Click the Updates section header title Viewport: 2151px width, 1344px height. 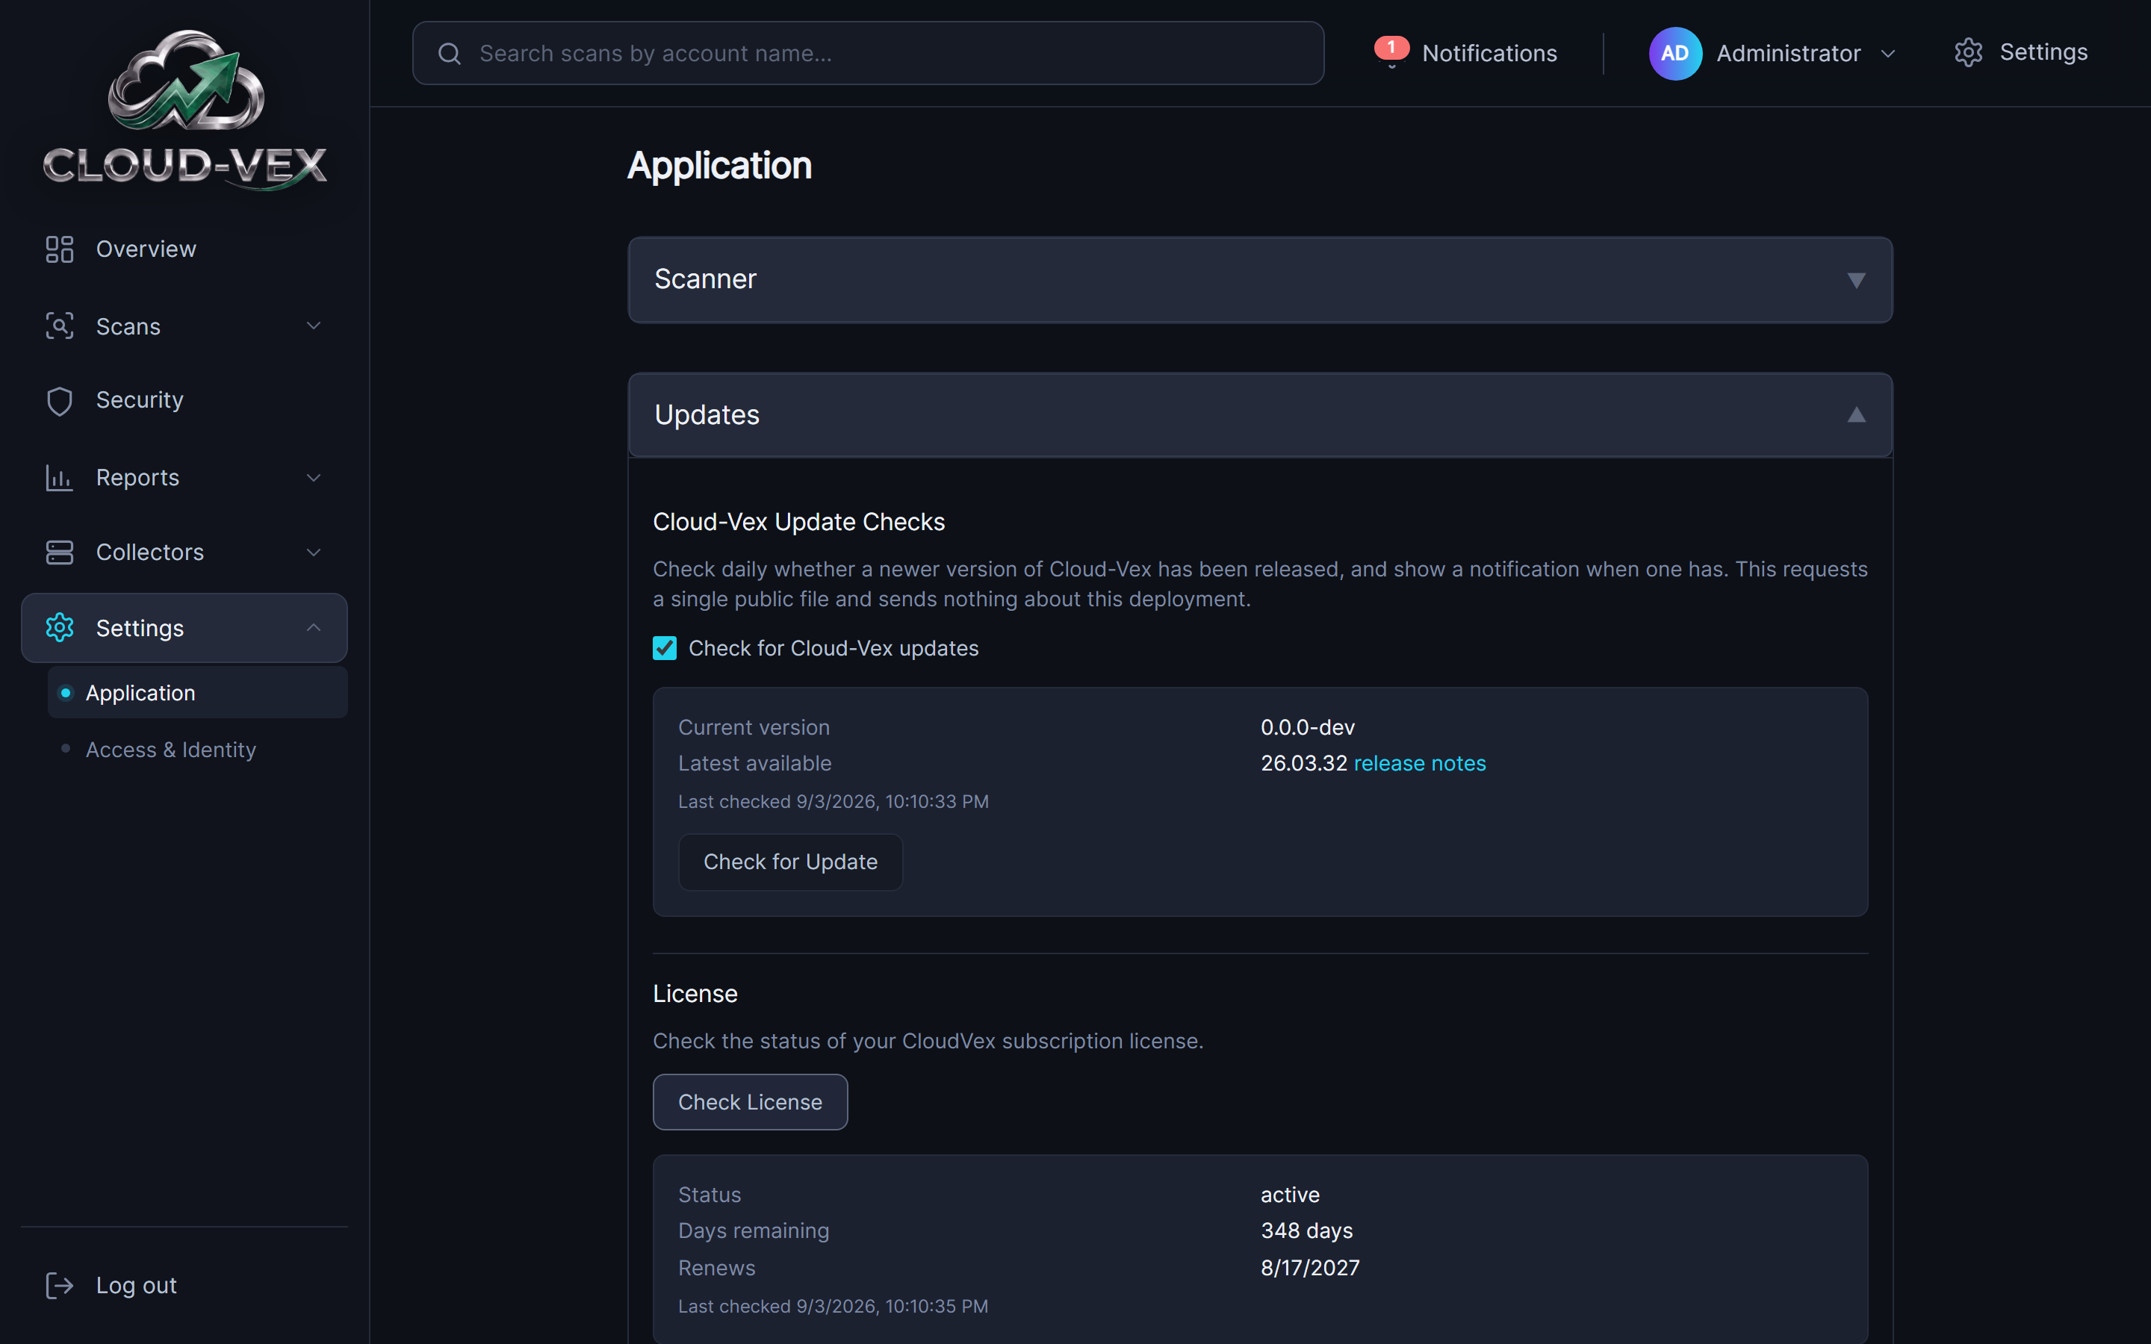click(707, 415)
